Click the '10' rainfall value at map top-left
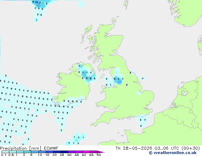Image resolution: width=202 pixels, height=156 pixels. click(37, 2)
